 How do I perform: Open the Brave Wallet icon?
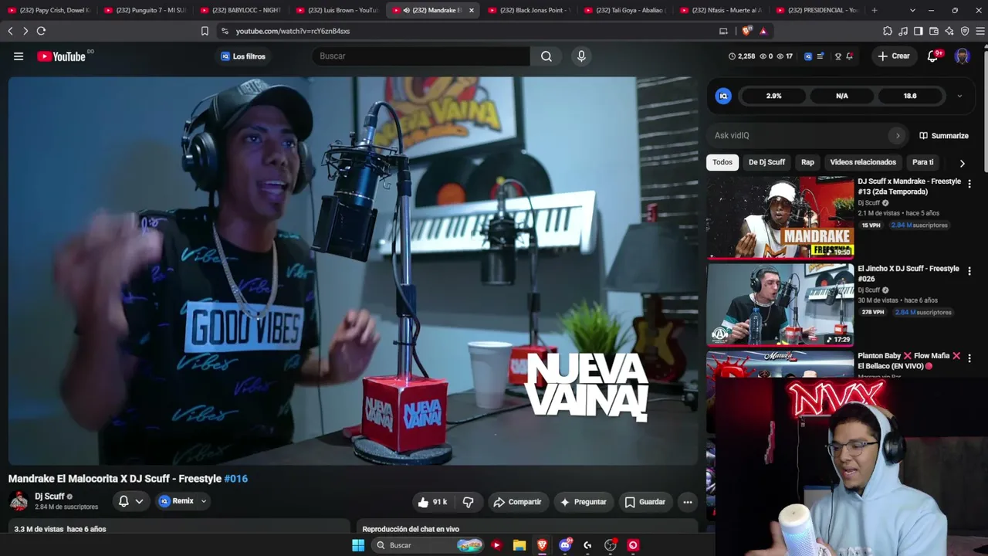coord(934,31)
